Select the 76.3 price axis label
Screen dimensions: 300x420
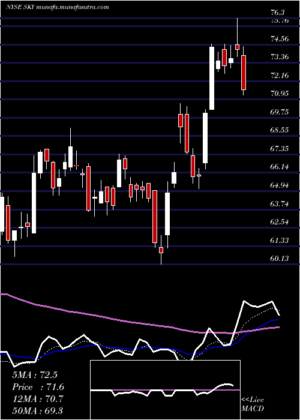278,13
